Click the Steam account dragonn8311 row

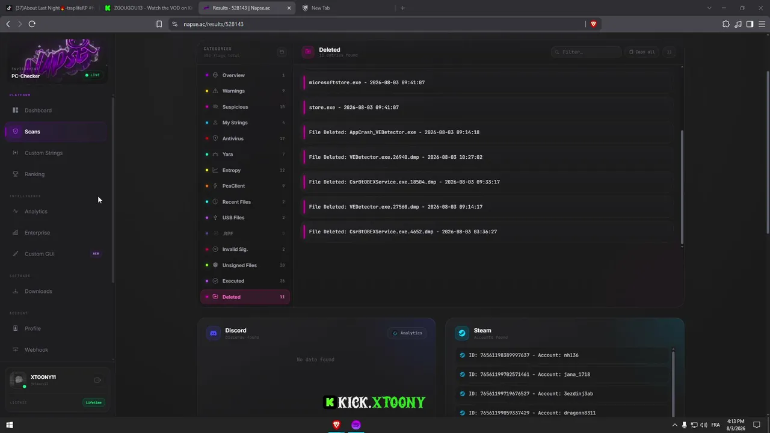tap(562, 413)
